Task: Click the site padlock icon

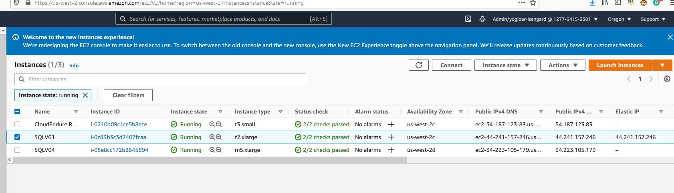Action: coord(28,3)
